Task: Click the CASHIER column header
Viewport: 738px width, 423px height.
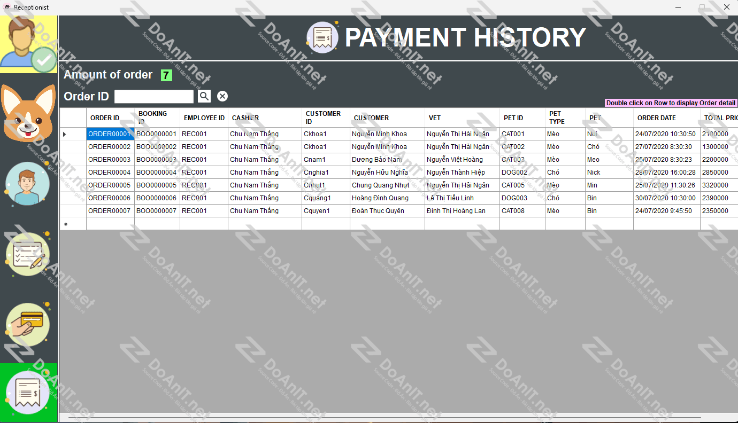Action: 265,117
